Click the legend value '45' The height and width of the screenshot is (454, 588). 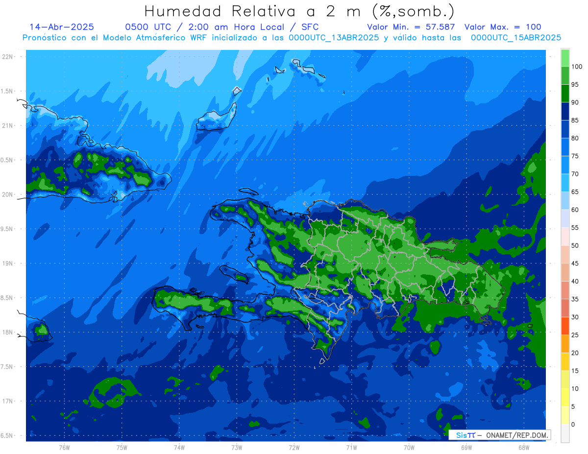point(575,263)
